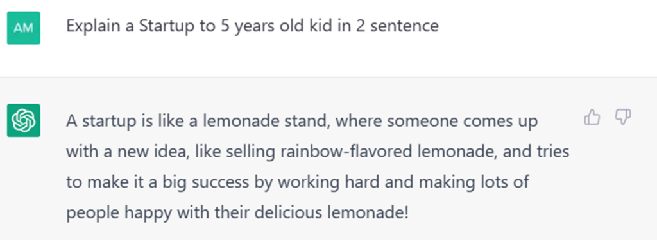Image resolution: width=657 pixels, height=240 pixels.
Task: Click the word "Explain" in the prompt
Action: pos(87,26)
